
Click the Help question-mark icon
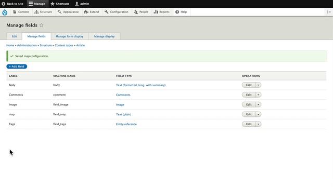177,12
